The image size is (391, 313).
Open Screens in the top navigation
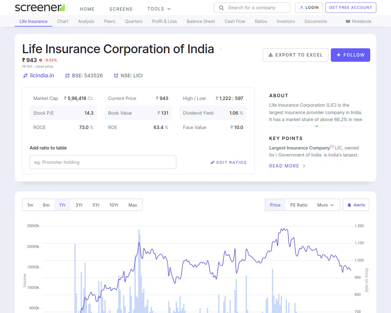coord(121,9)
